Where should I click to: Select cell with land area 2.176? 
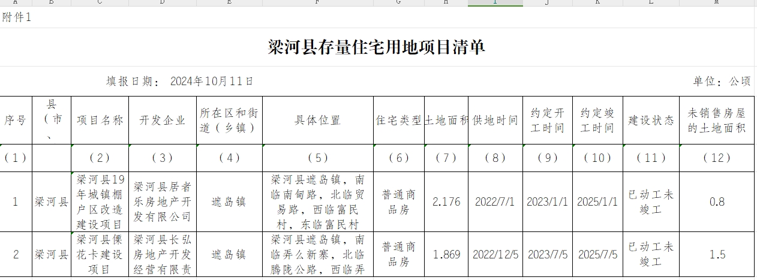(x=446, y=201)
